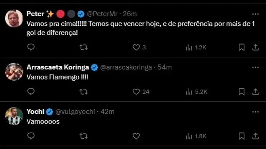Click Peter's profile avatar
Viewport: 266px width, 149px height.
pos(14,18)
